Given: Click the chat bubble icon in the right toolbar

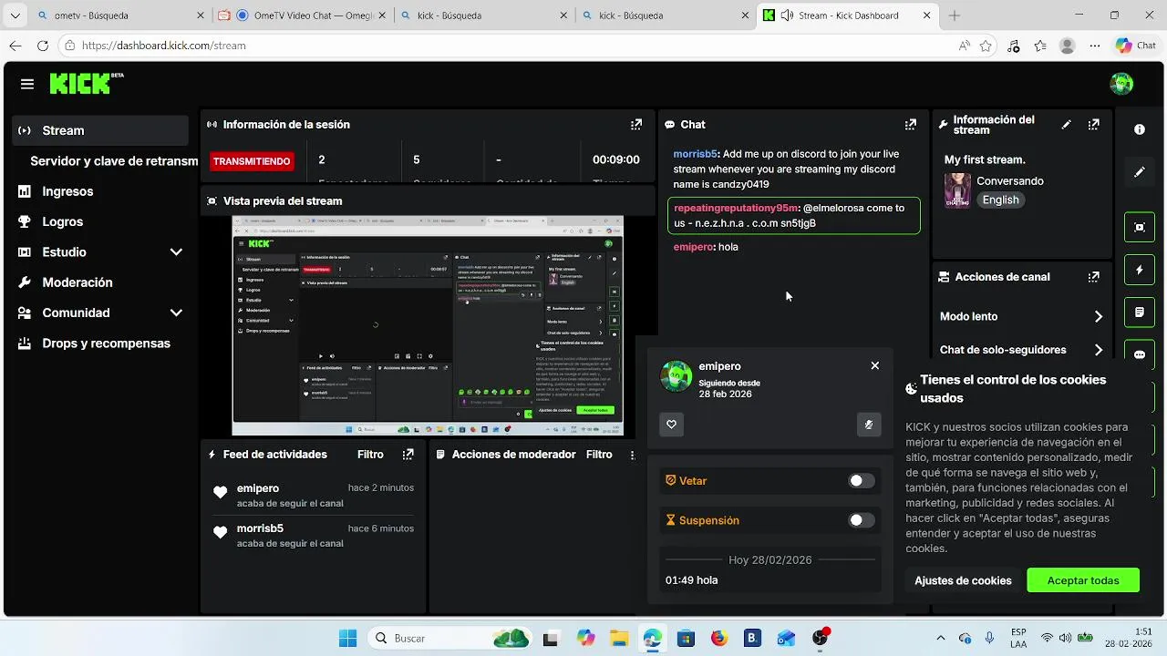Looking at the screenshot, I should coord(1140,354).
